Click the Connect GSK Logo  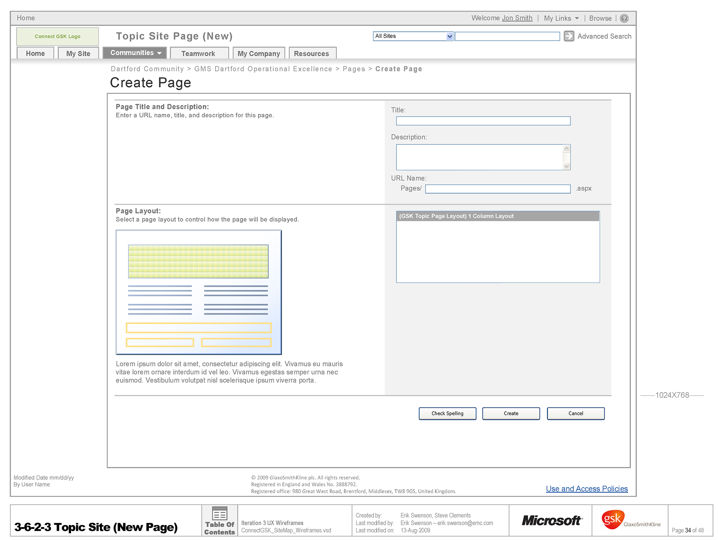tap(58, 36)
